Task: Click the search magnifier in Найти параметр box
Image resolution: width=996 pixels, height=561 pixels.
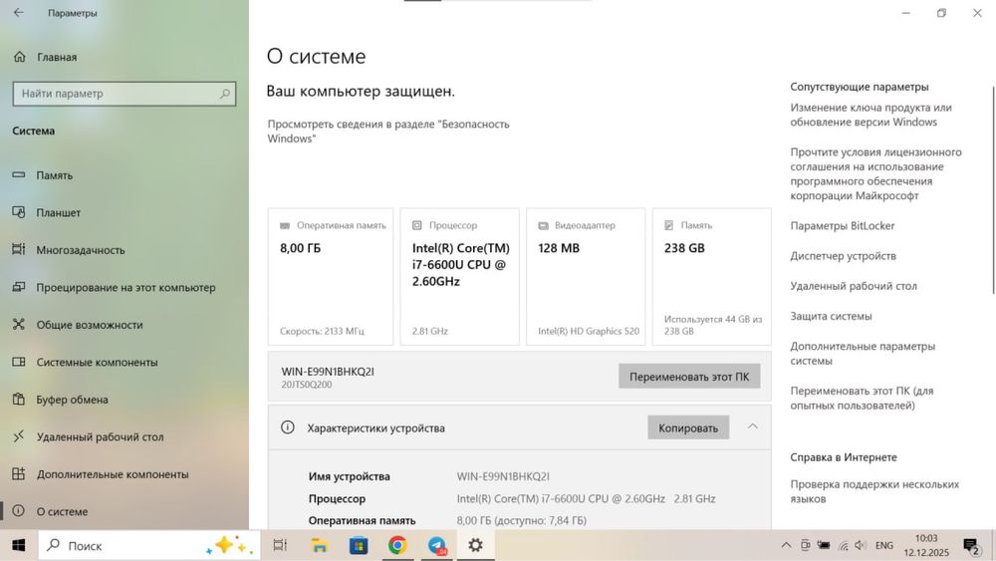Action: [x=224, y=94]
